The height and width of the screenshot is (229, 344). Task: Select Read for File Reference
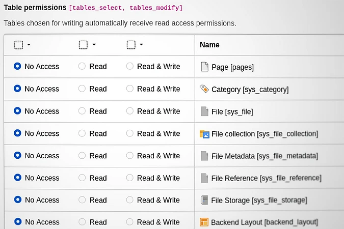coord(82,178)
